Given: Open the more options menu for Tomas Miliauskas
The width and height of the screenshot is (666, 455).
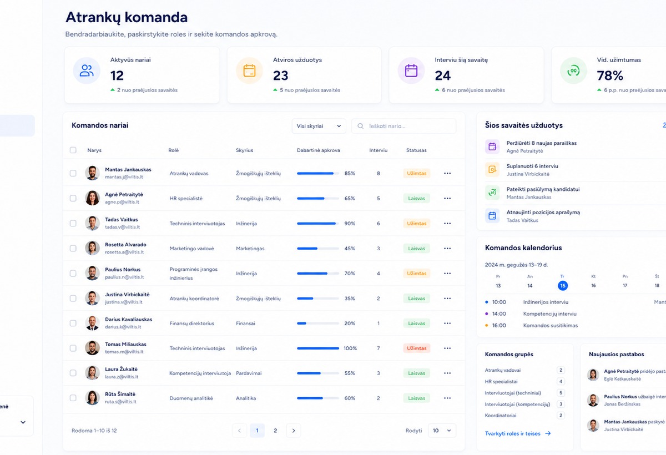Looking at the screenshot, I should click(x=447, y=348).
